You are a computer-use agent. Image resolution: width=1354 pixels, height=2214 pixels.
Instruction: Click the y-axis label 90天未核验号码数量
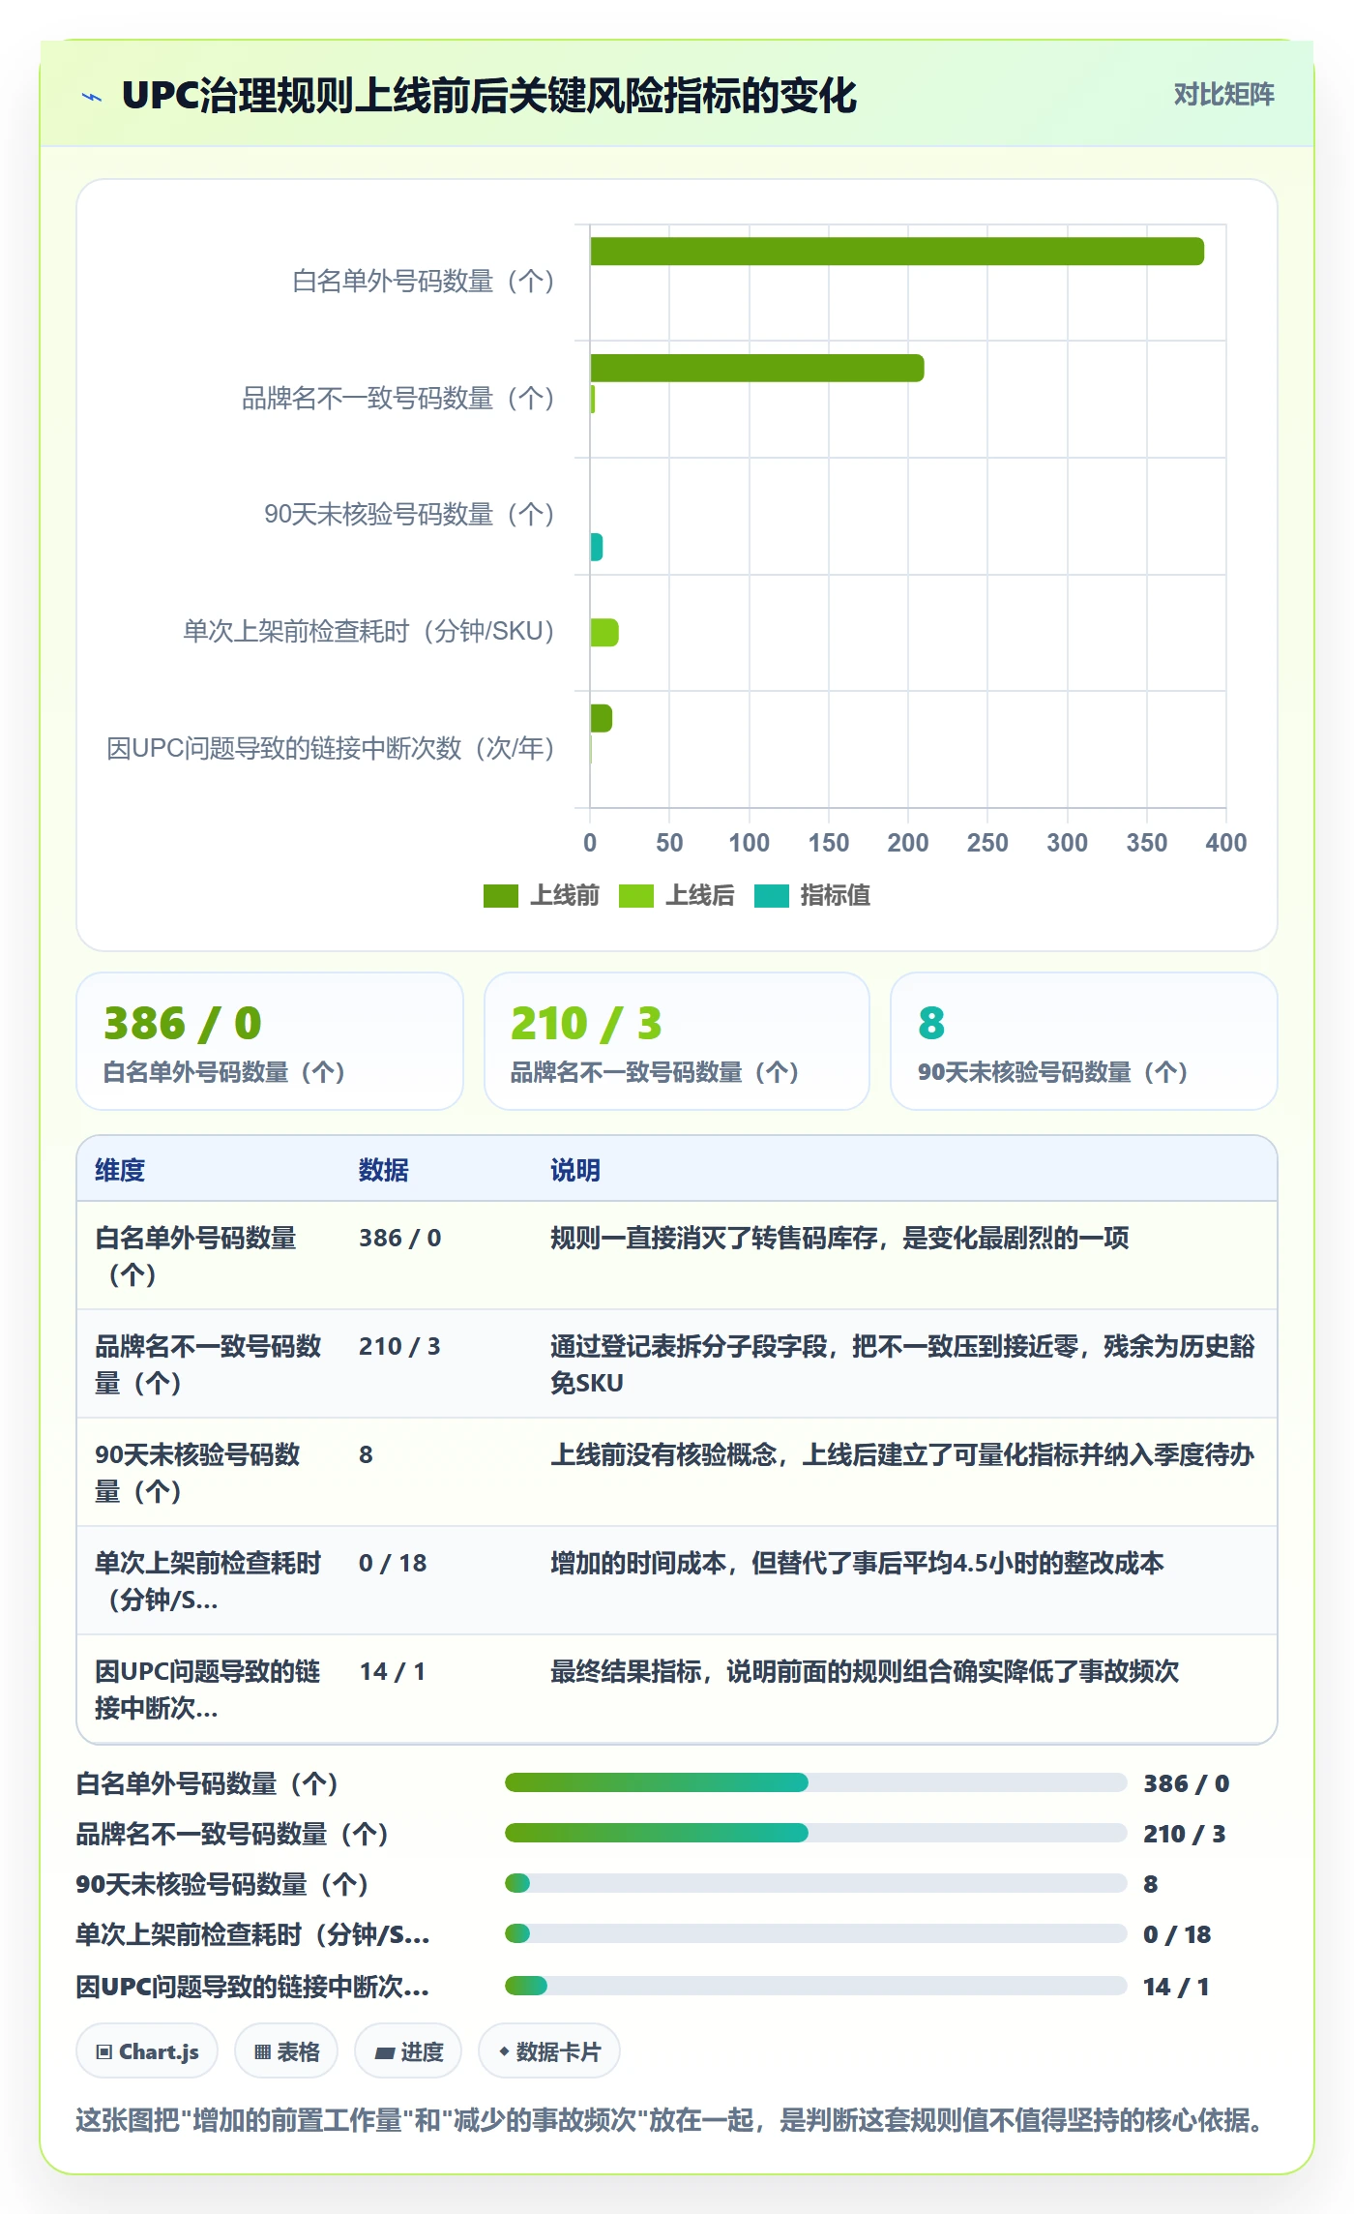coord(410,515)
